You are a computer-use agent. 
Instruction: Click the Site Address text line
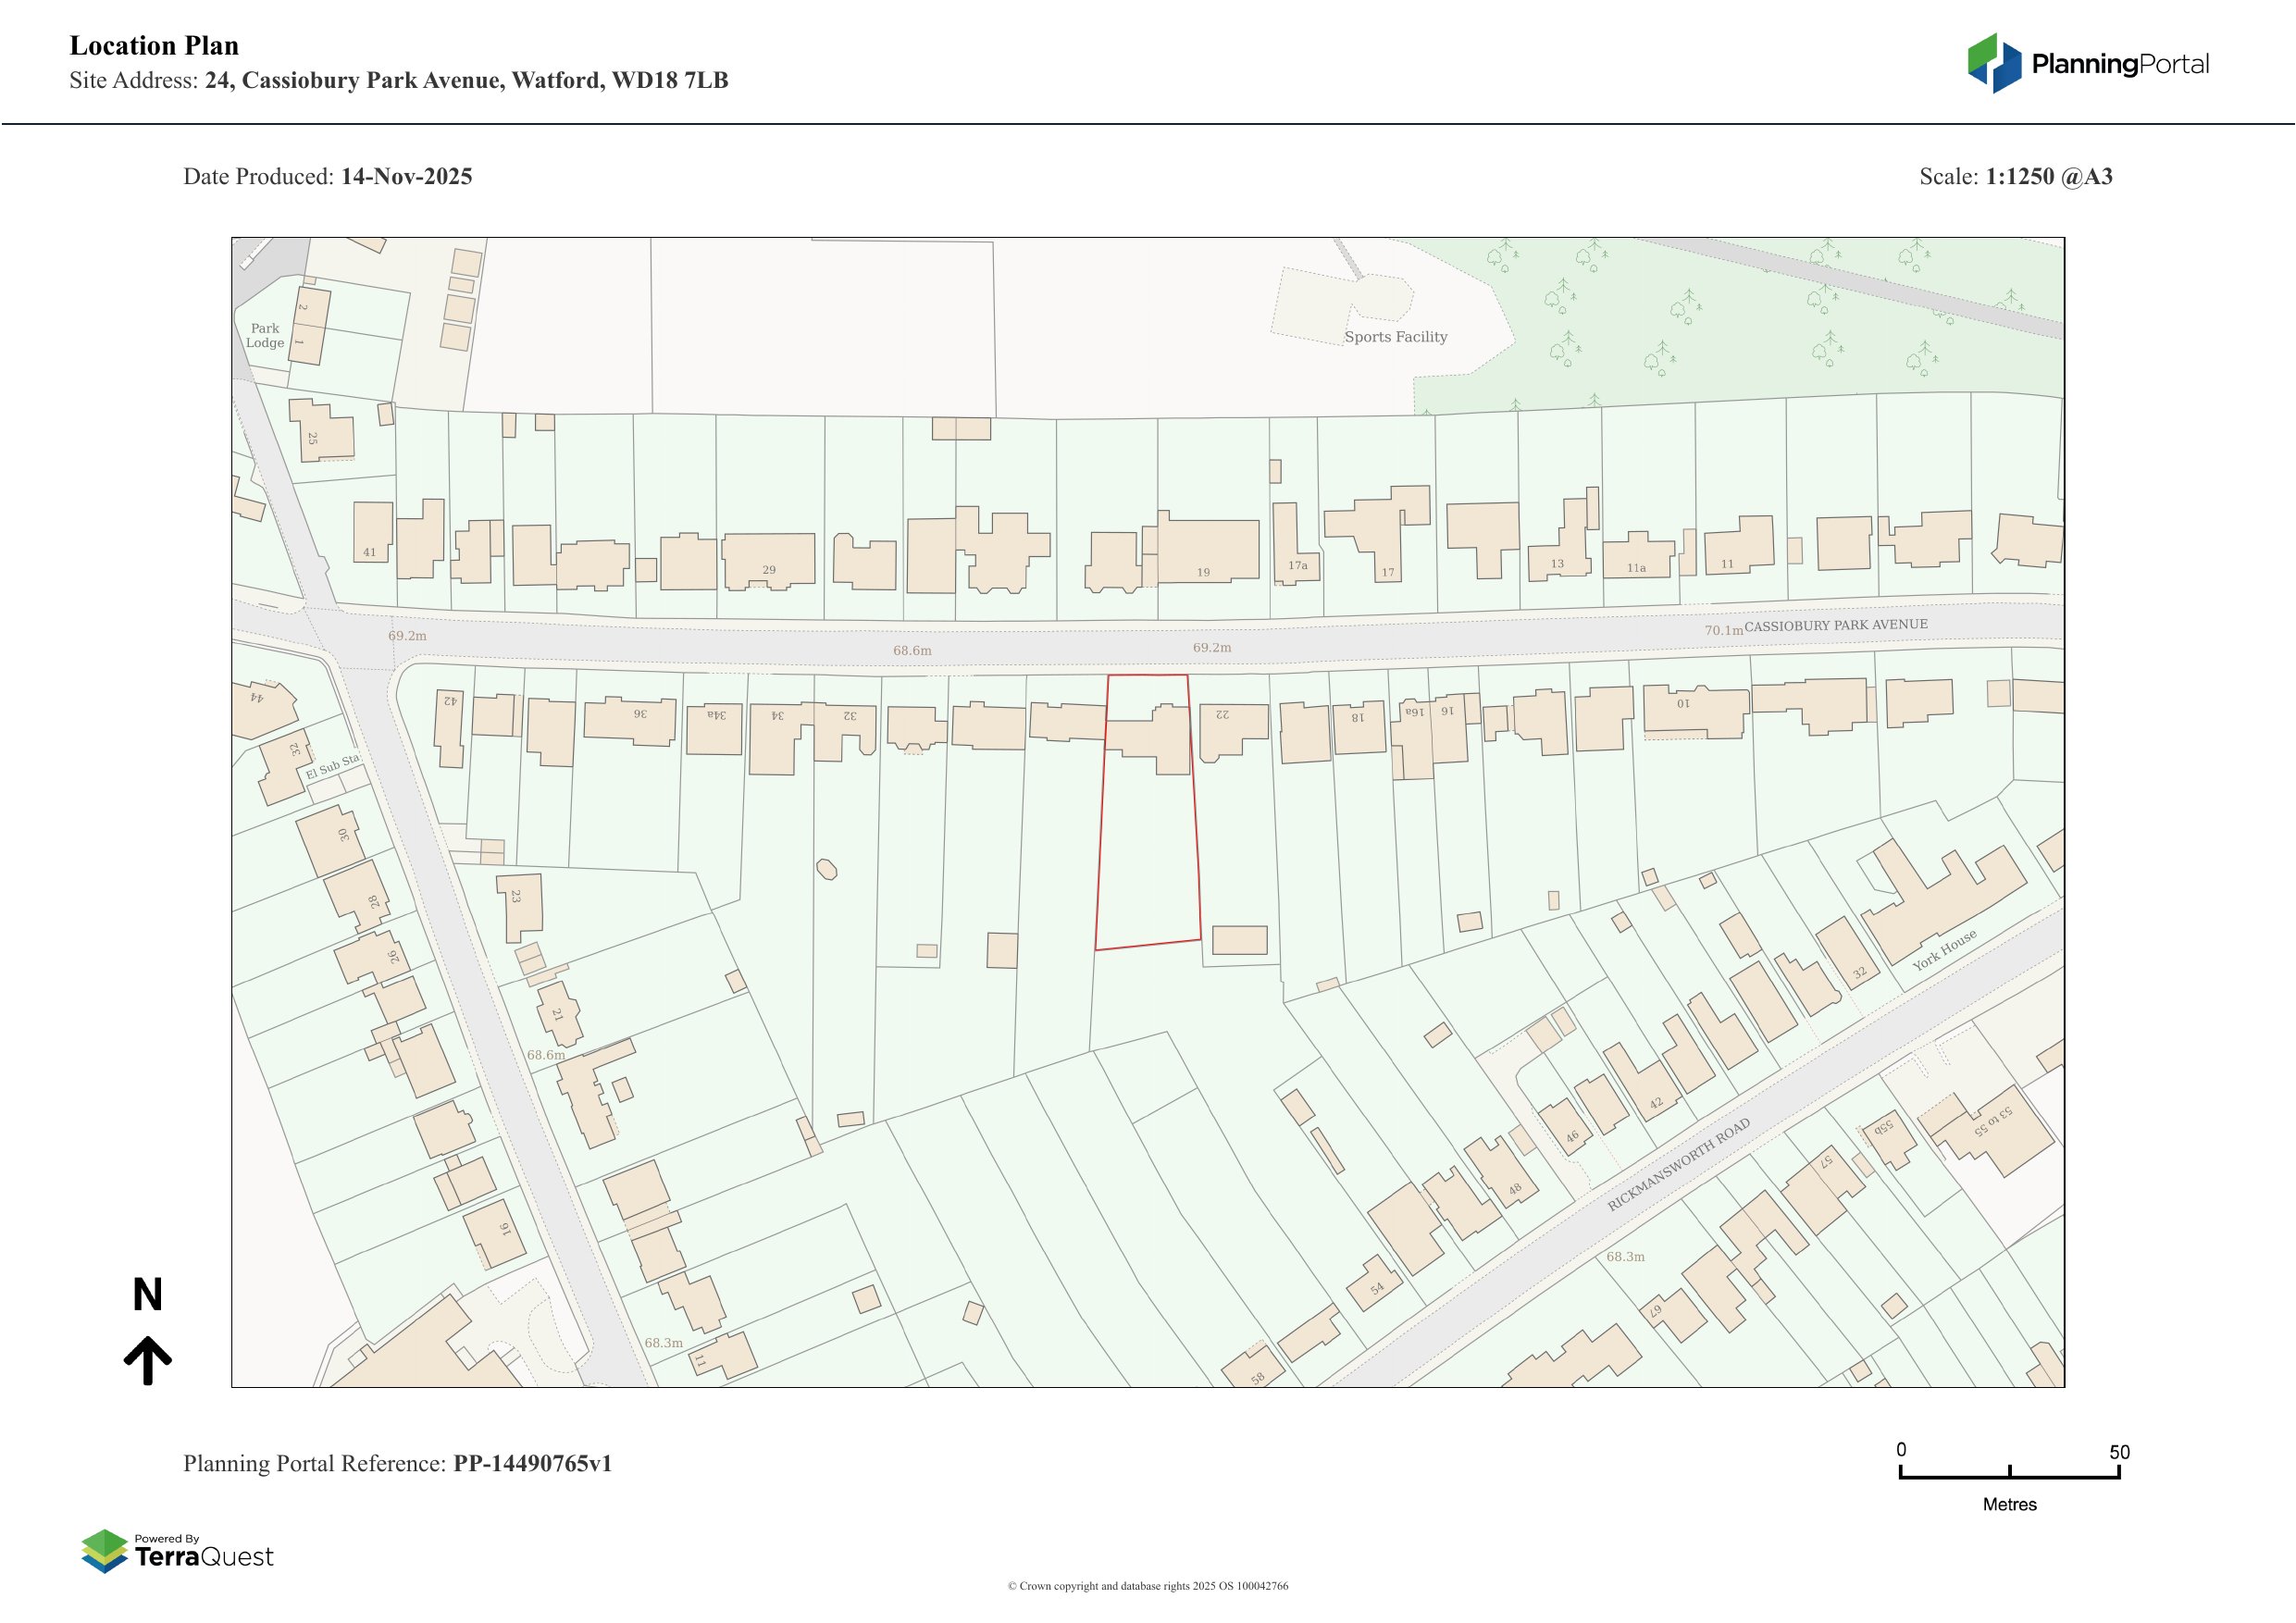(398, 80)
